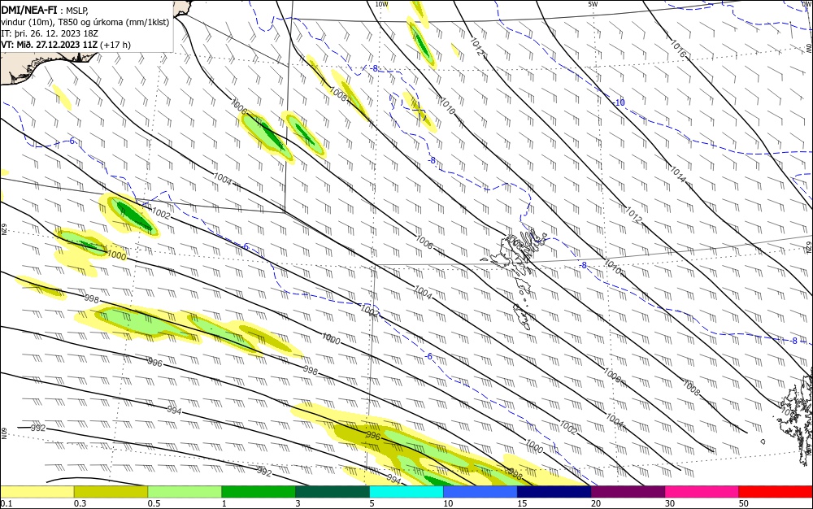This screenshot has height=509, width=813.
Task: Click the 'VT: Mið. 27.12.2023 11Z' valid time
Action: point(50,45)
